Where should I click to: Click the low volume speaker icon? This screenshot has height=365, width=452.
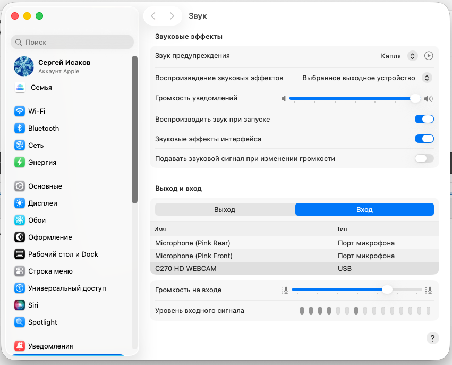(284, 99)
